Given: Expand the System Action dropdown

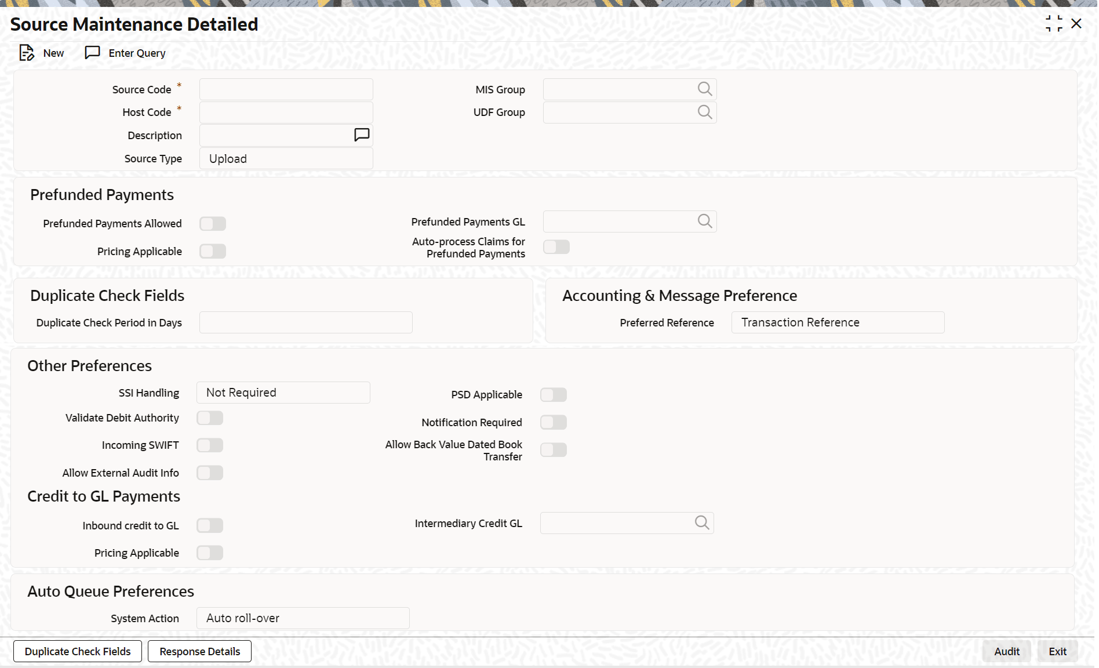Looking at the screenshot, I should point(303,618).
